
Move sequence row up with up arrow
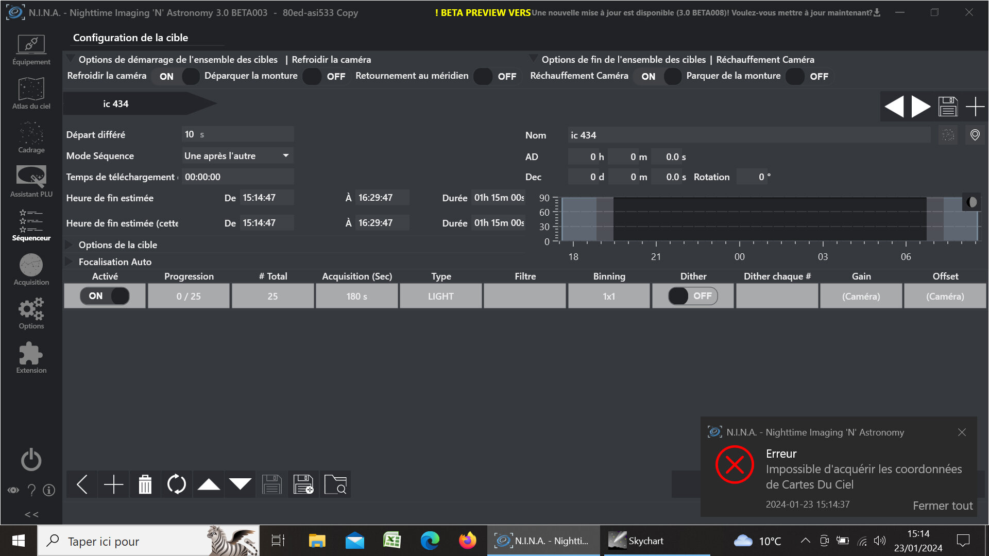209,484
